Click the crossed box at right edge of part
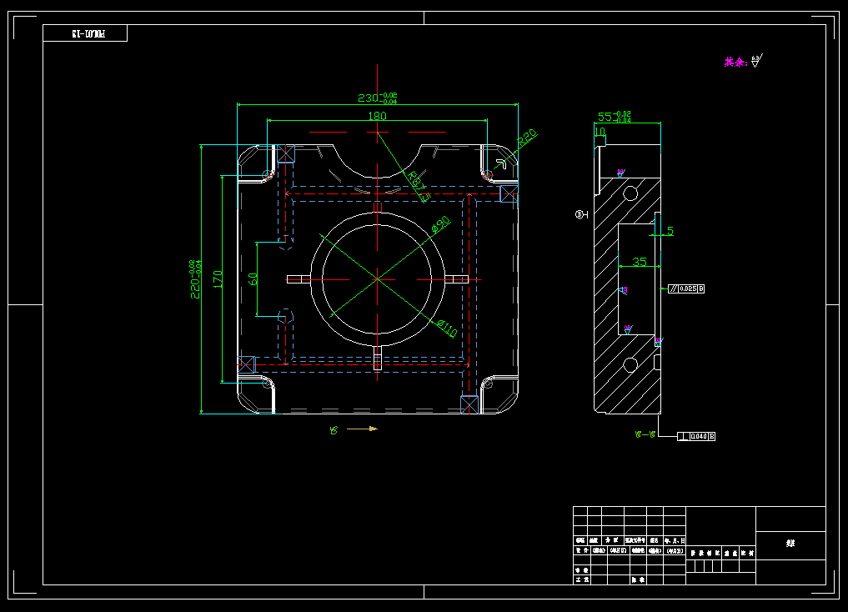The height and width of the screenshot is (612, 848). [x=509, y=194]
